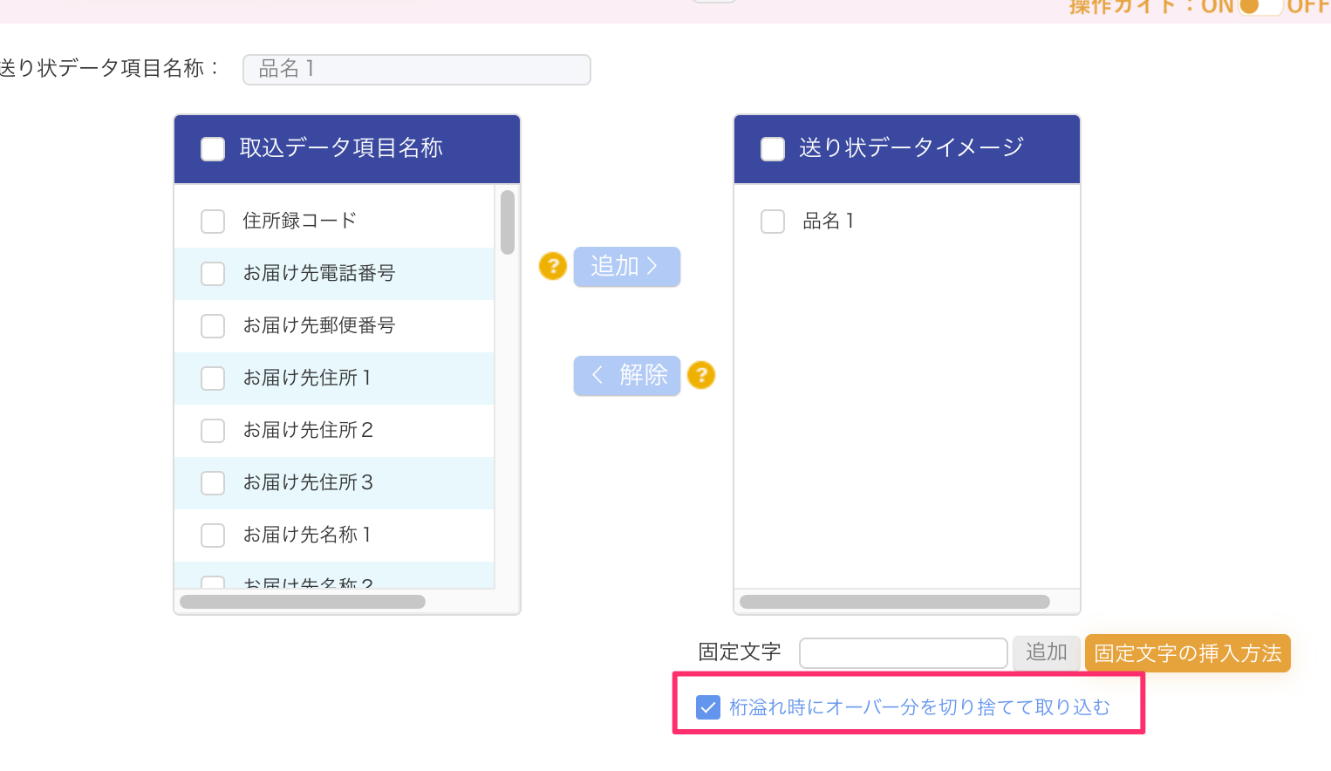The width and height of the screenshot is (1331, 771).
Task: Click the help icon beside 追加 button
Action: pos(553,266)
